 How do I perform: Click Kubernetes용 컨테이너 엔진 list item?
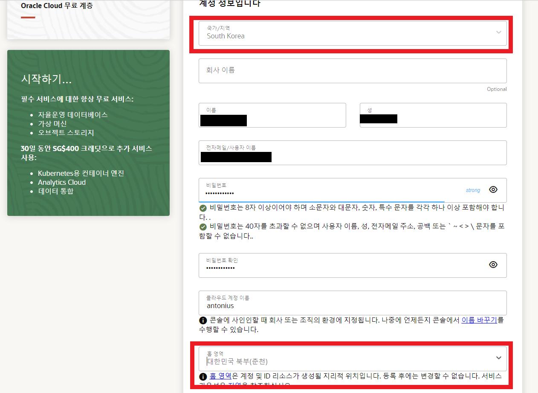(x=81, y=173)
